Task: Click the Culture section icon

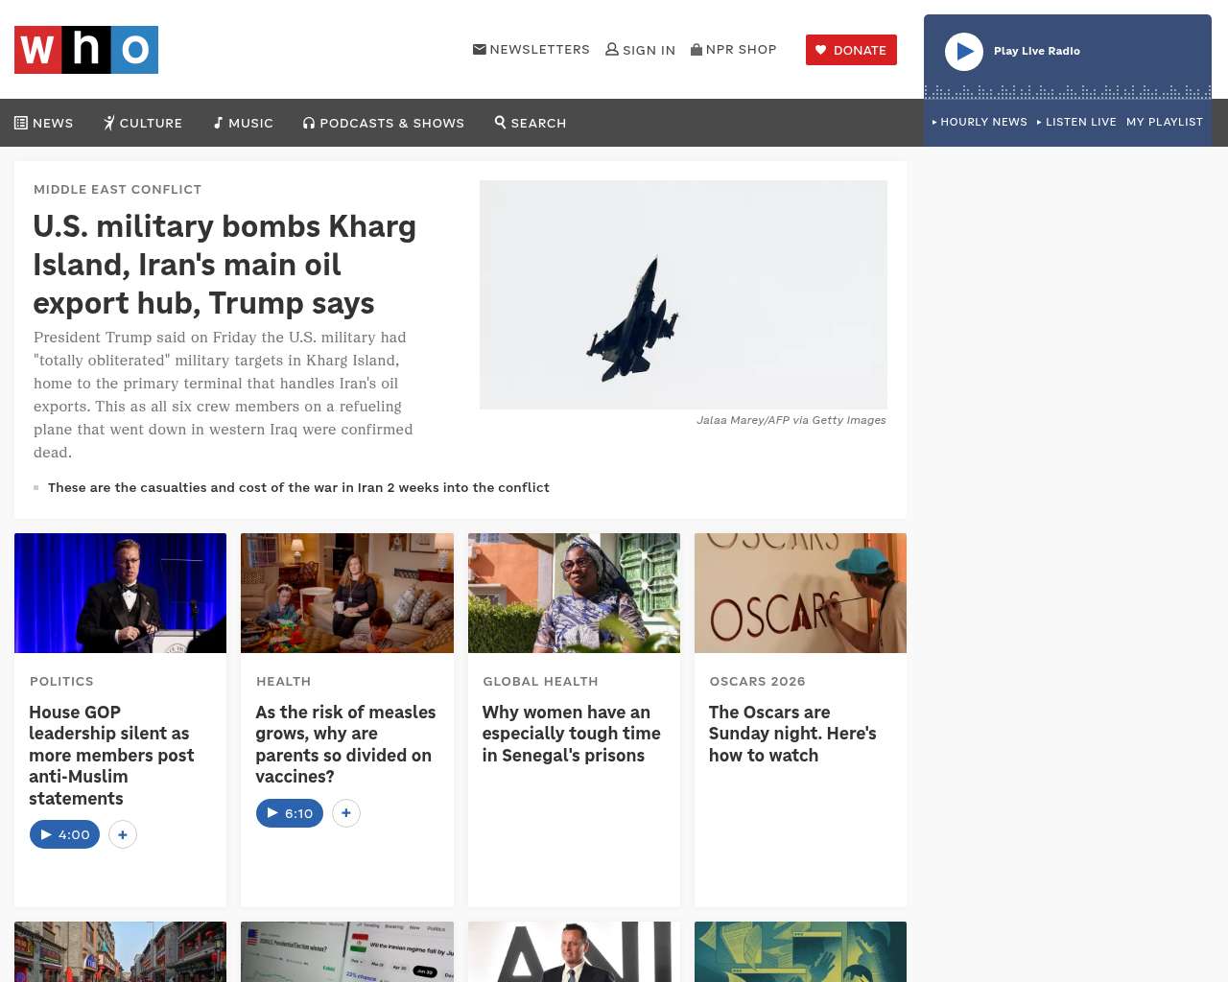Action: [x=109, y=123]
